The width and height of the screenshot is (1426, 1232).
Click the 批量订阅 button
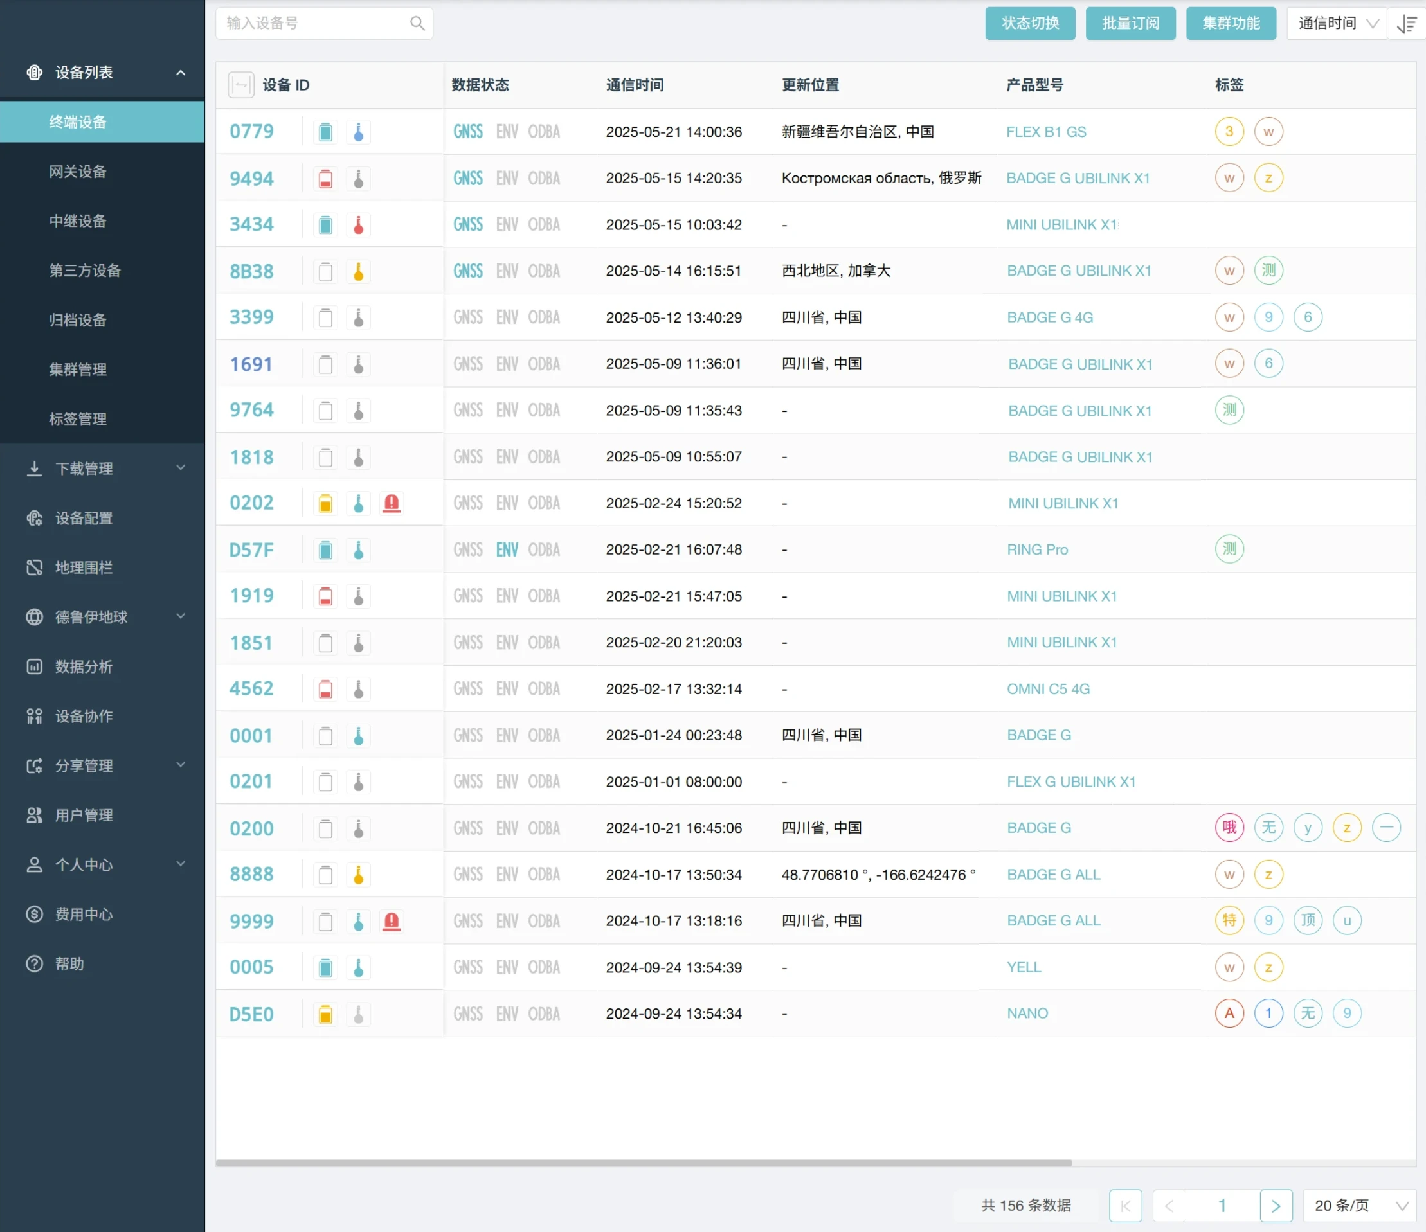(1130, 24)
